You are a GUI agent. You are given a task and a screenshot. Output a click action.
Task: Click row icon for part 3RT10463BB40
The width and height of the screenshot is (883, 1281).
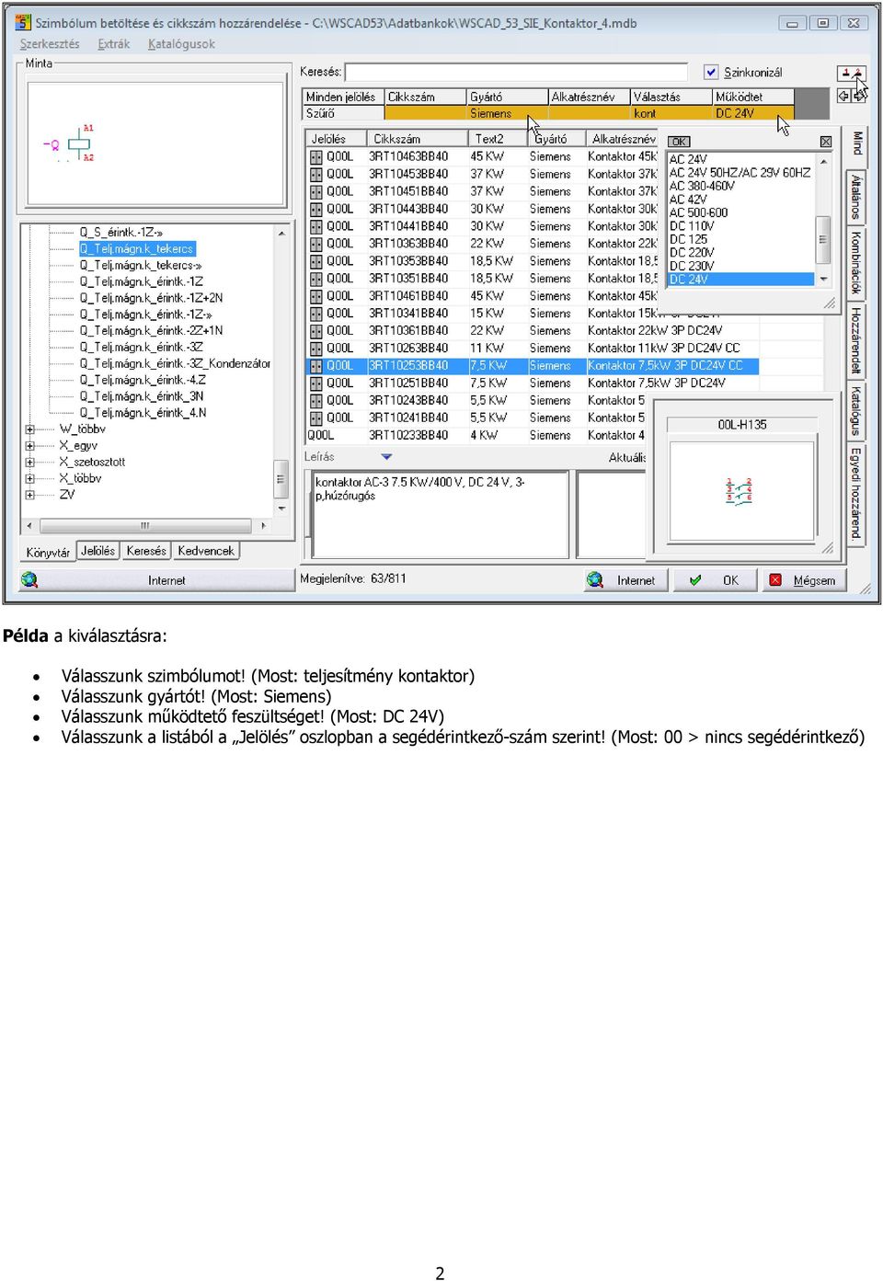click(x=315, y=157)
